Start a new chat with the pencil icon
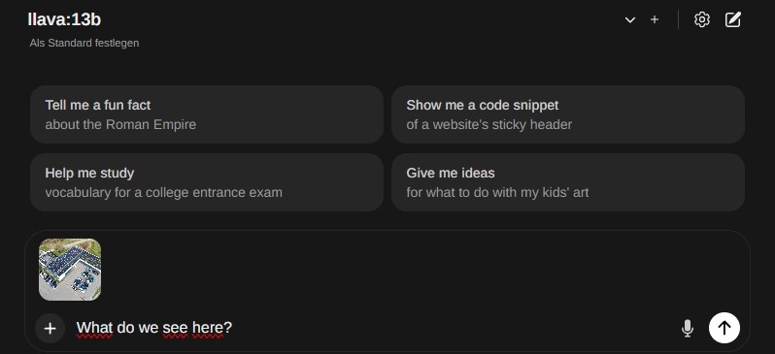Screen dimensions: 775x354 732,19
